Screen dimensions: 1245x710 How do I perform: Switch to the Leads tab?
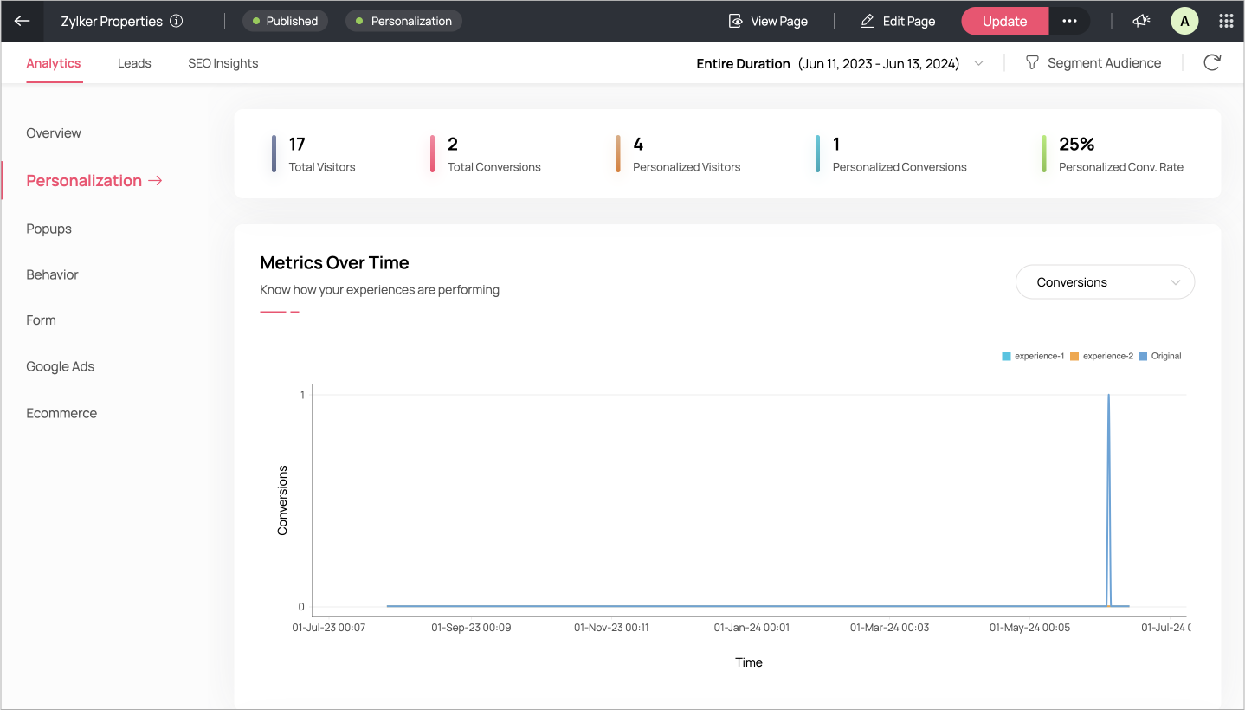134,63
